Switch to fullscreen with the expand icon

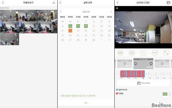(x=166, y=53)
